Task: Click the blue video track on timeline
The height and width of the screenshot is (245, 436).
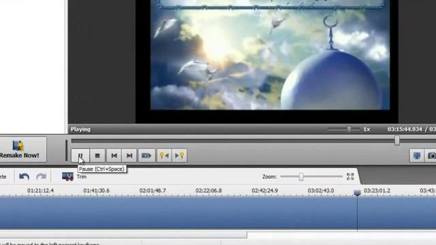Action: [218, 213]
